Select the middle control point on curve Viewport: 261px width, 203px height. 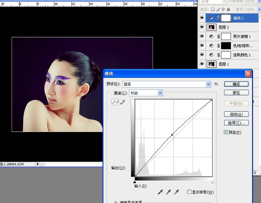point(172,135)
